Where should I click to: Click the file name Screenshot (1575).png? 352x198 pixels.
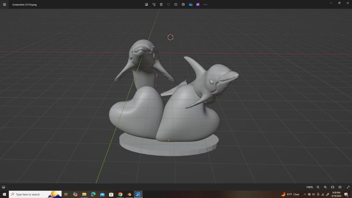click(25, 5)
